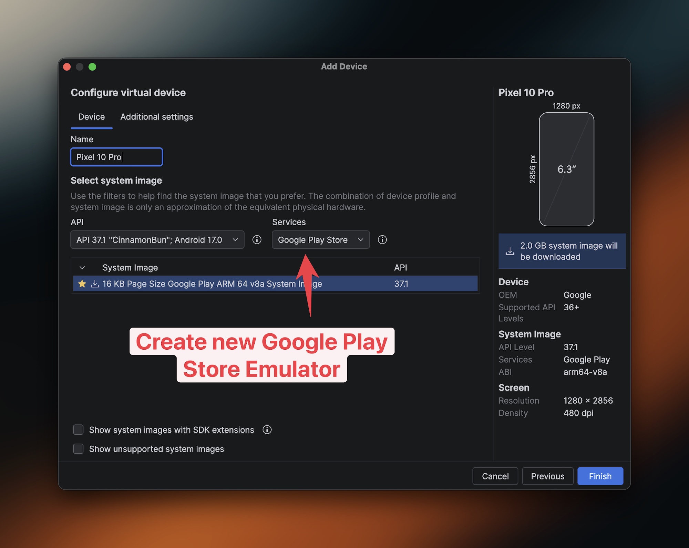Click the System Image column header
Screen dimensions: 689x548
[x=130, y=268]
